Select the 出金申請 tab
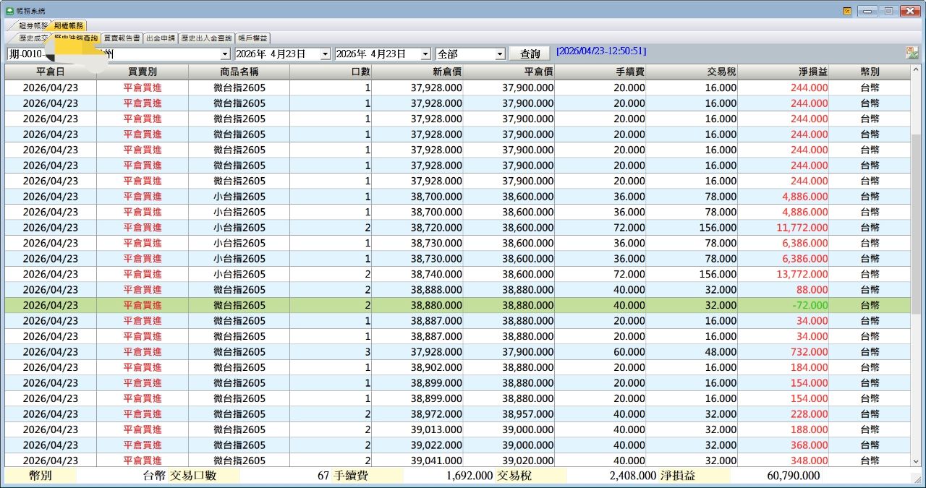The image size is (926, 488). [161, 38]
